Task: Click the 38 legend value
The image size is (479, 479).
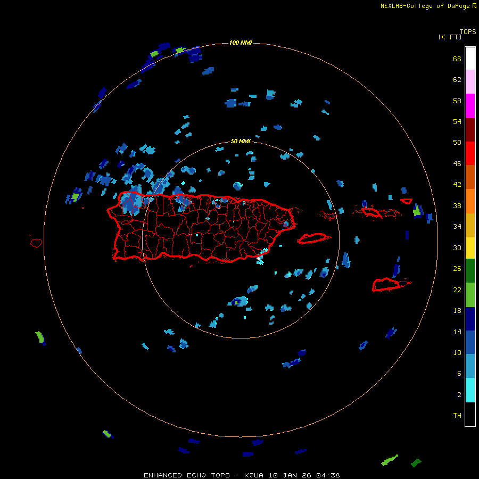Action: 457,205
